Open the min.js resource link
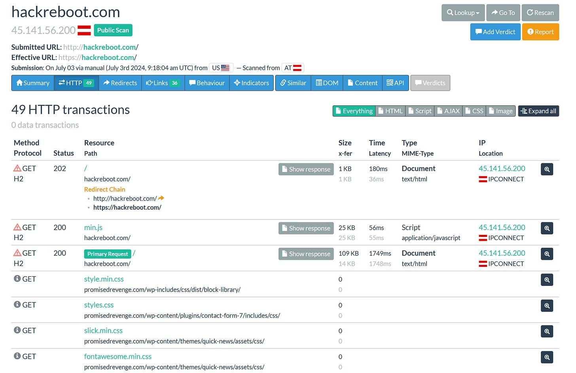Image resolution: width=576 pixels, height=373 pixels. [x=93, y=227]
